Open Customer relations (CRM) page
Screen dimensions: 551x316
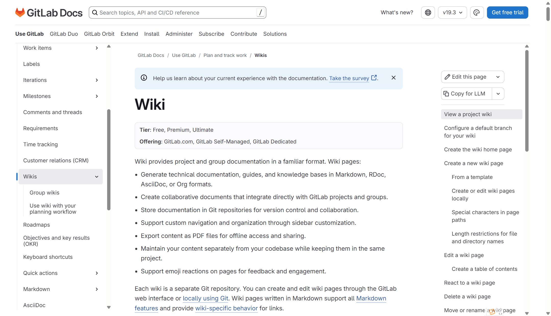point(56,161)
